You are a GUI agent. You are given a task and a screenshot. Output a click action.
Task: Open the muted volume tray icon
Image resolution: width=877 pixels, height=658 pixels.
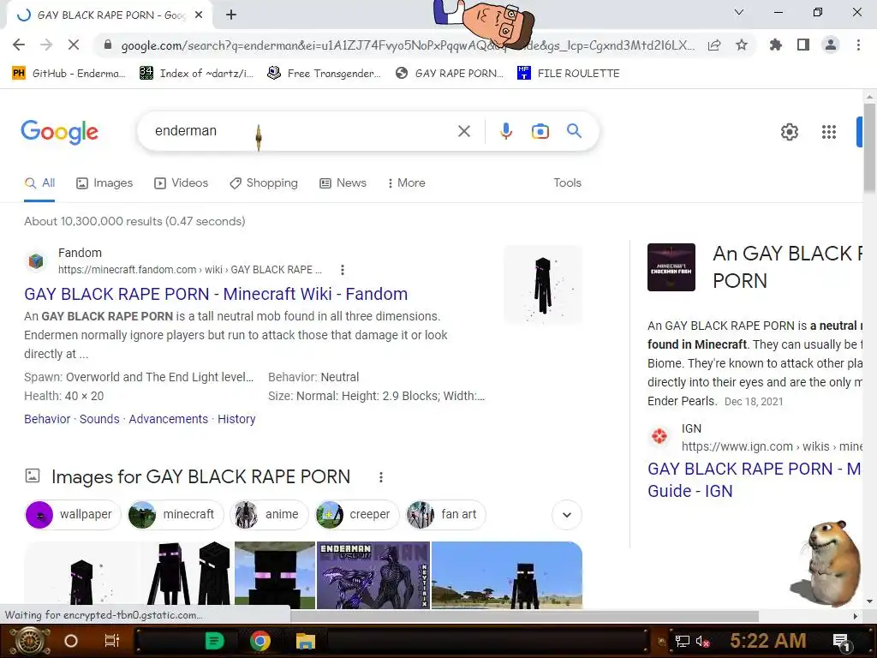click(703, 641)
